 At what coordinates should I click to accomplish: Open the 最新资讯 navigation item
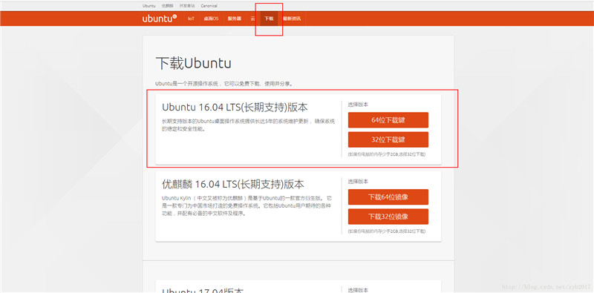(x=292, y=19)
